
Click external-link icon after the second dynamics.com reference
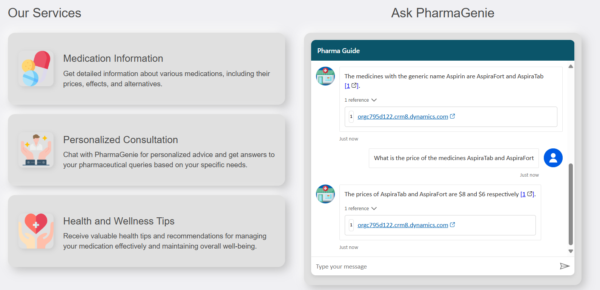[x=453, y=225]
